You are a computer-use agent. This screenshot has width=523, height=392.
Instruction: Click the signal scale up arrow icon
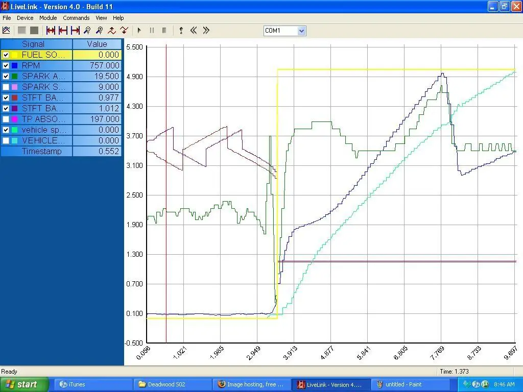[x=112, y=31]
